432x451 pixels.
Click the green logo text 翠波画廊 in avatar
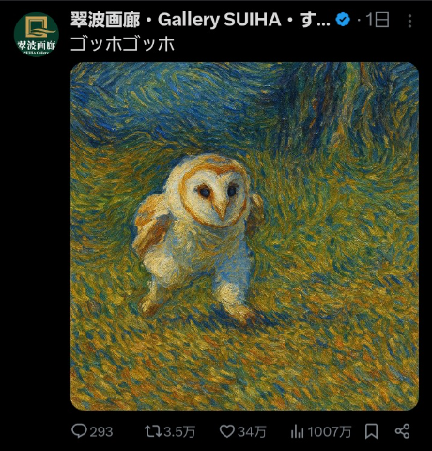coord(37,46)
